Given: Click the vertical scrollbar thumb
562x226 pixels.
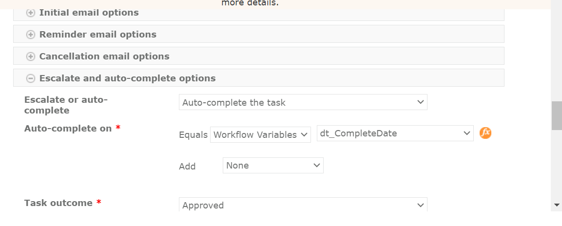Looking at the screenshot, I should pyautogui.click(x=556, y=115).
